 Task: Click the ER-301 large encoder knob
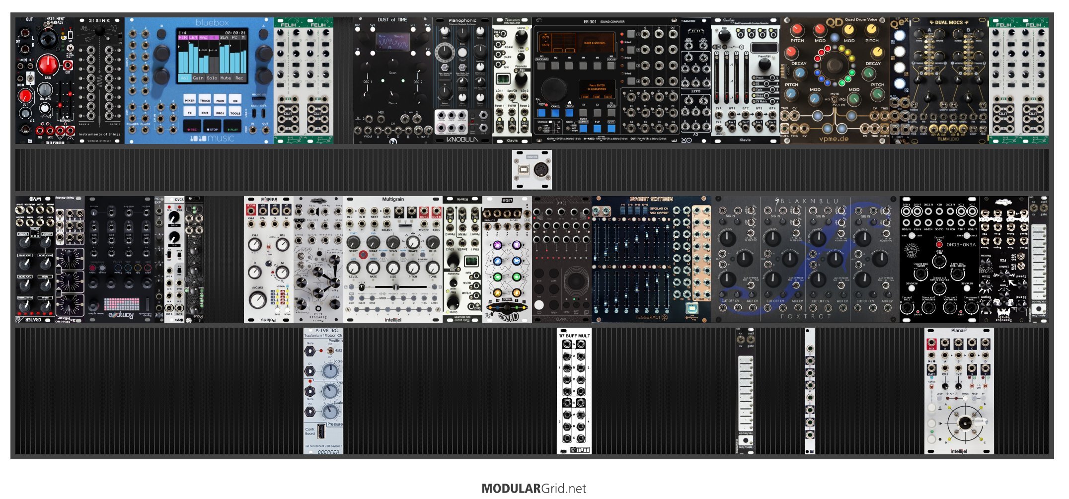coord(553,90)
